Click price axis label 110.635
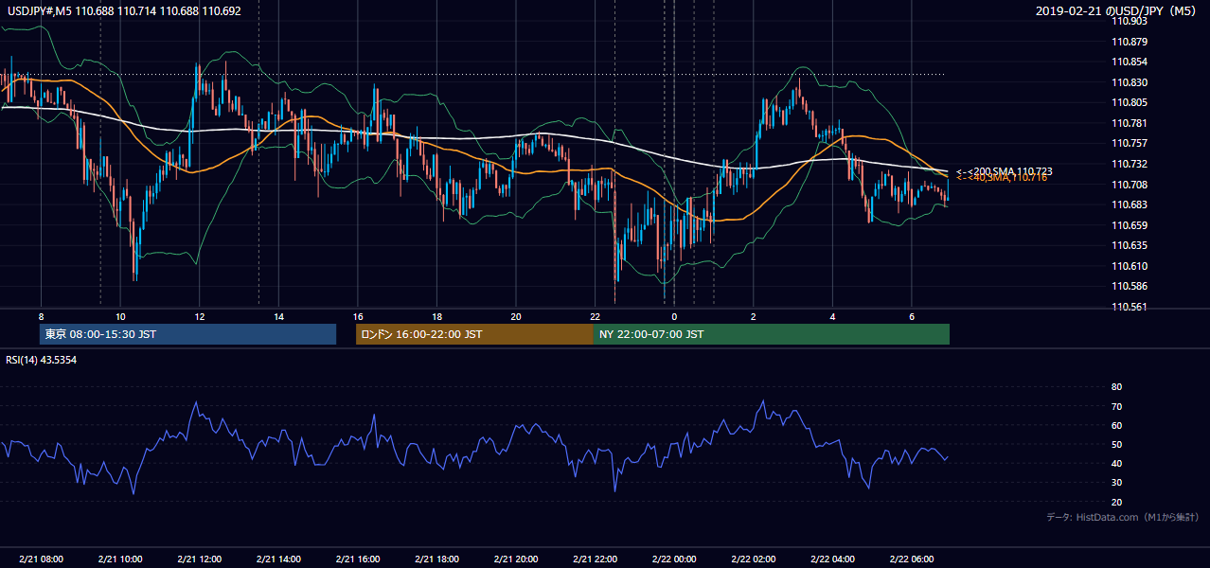The height and width of the screenshot is (568, 1210). pyautogui.click(x=1130, y=245)
